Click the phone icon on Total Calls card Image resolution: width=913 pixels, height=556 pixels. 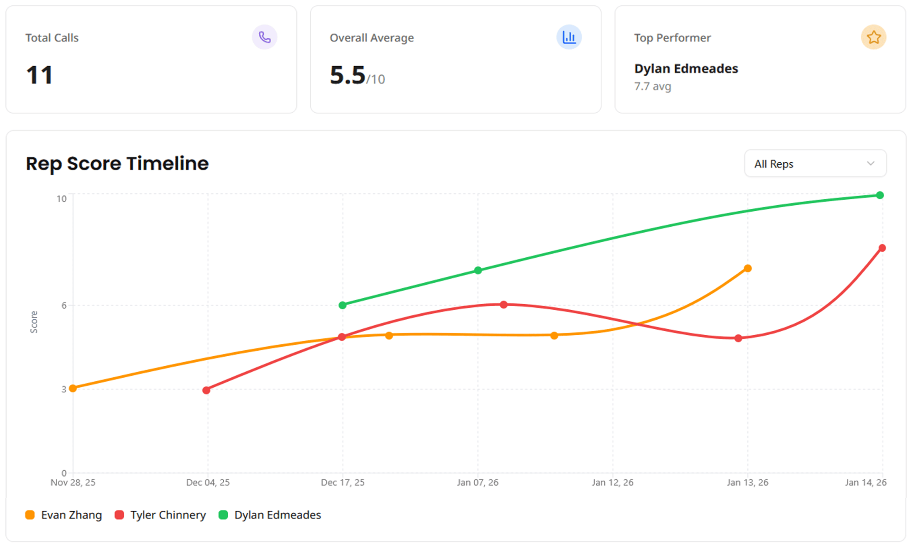[x=265, y=37]
